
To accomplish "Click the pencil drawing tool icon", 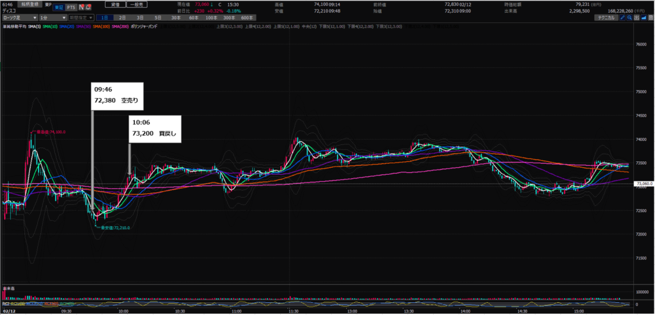I will (x=622, y=19).
